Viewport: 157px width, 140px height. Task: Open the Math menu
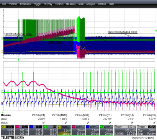coord(81,4)
